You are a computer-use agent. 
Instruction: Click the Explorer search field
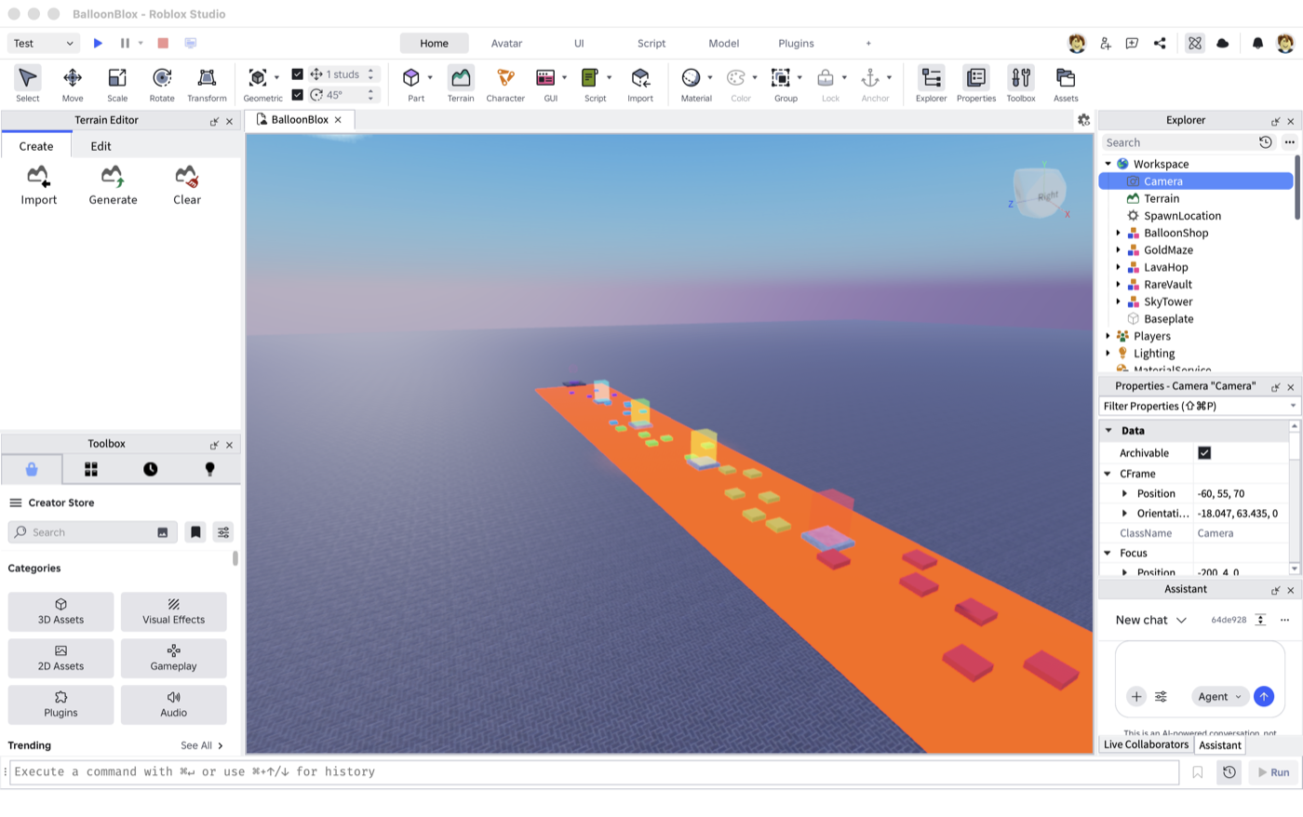1179,142
